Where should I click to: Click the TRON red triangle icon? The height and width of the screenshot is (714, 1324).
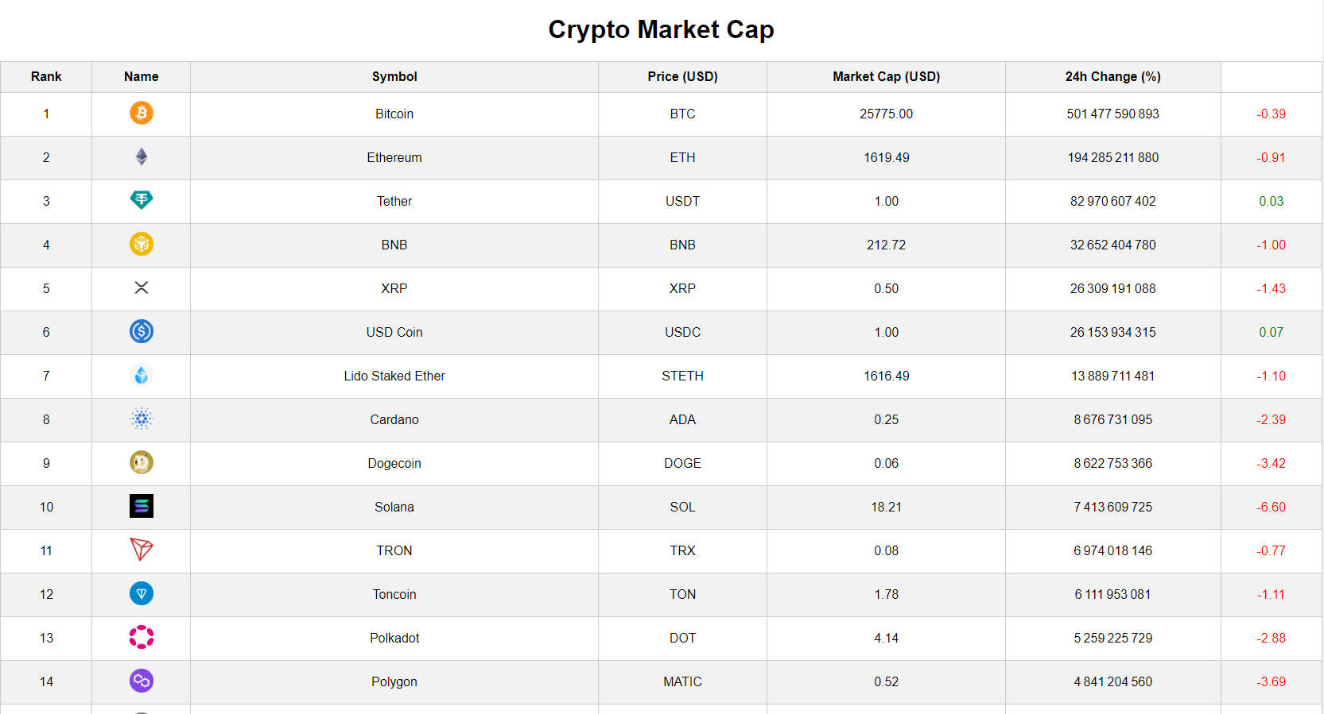tap(142, 550)
